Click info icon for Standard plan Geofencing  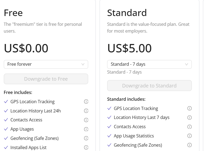pyautogui.click(x=190, y=145)
